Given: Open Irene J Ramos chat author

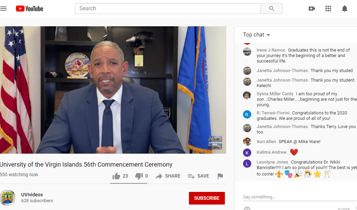Looking at the screenshot, I should 271,50.
